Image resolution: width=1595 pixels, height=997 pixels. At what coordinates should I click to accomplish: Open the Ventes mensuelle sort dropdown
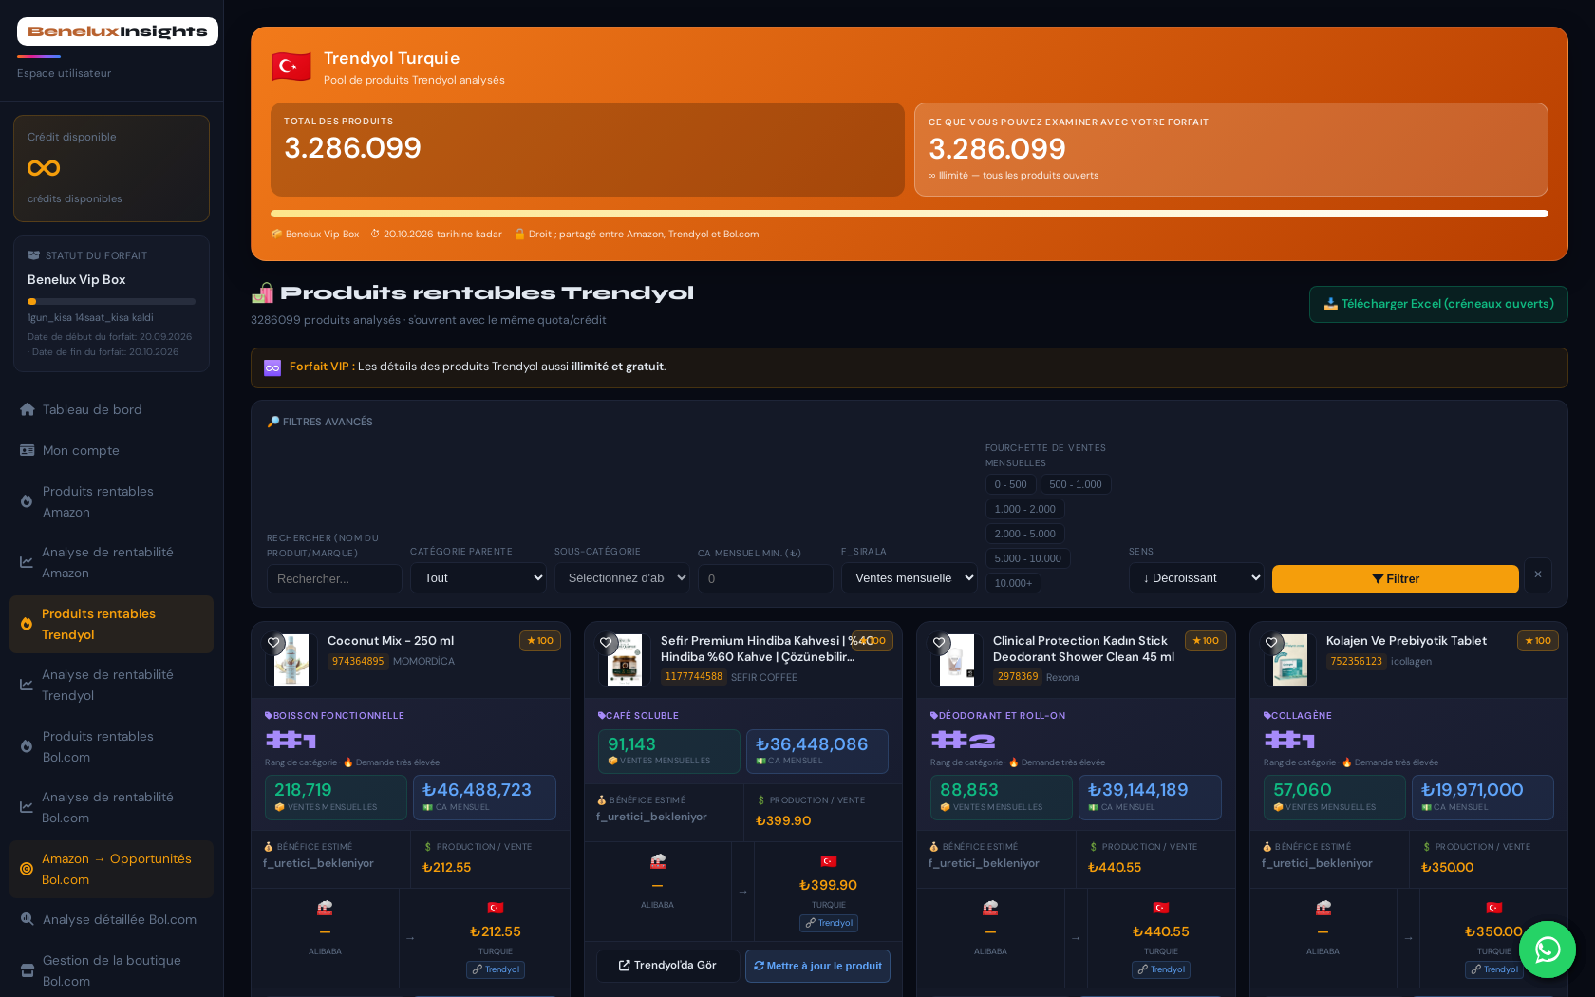pyautogui.click(x=909, y=578)
